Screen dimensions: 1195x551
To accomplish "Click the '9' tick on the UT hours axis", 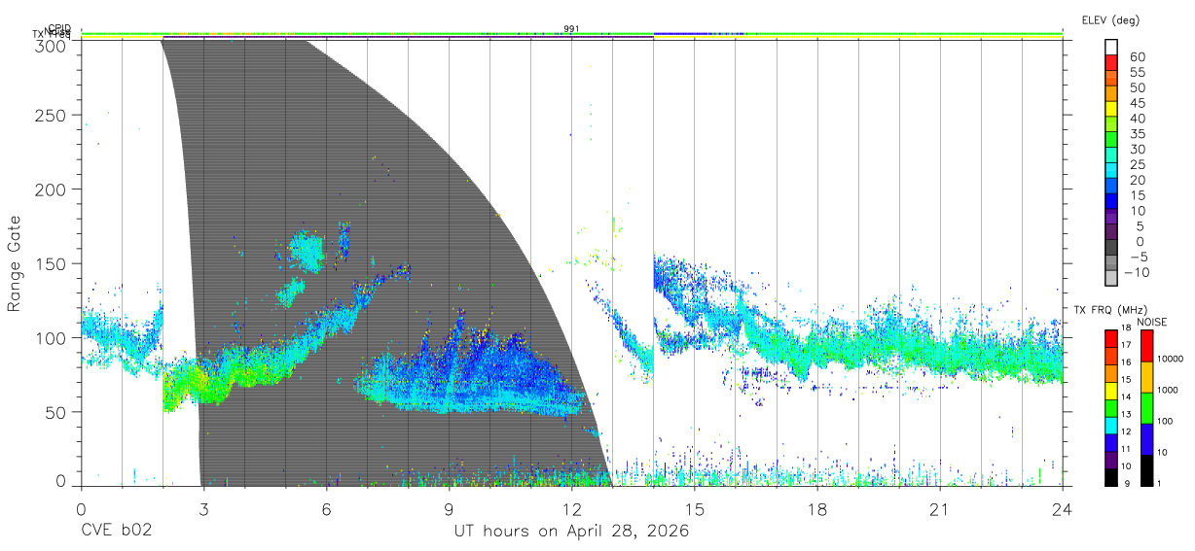I will tap(449, 509).
